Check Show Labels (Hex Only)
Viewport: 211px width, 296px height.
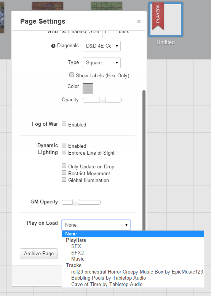click(72, 75)
